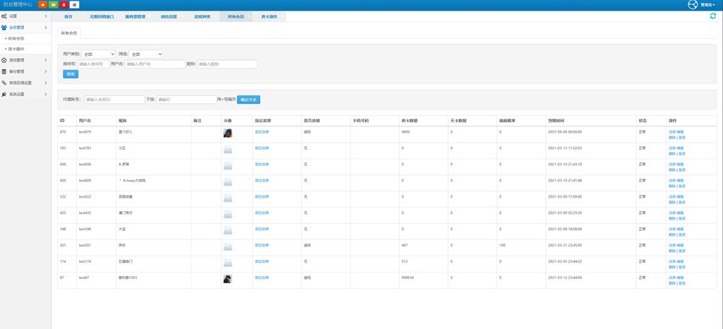Image resolution: width=723 pixels, height=329 pixels.
Task: Expand the 备份管理 sidebar chevron
Action: (46, 72)
